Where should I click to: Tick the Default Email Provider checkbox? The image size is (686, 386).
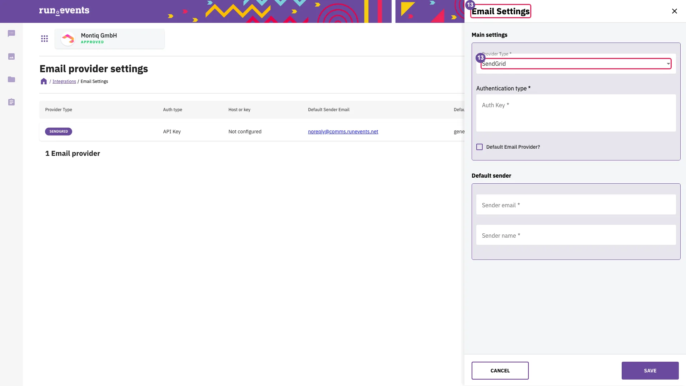[x=479, y=147]
